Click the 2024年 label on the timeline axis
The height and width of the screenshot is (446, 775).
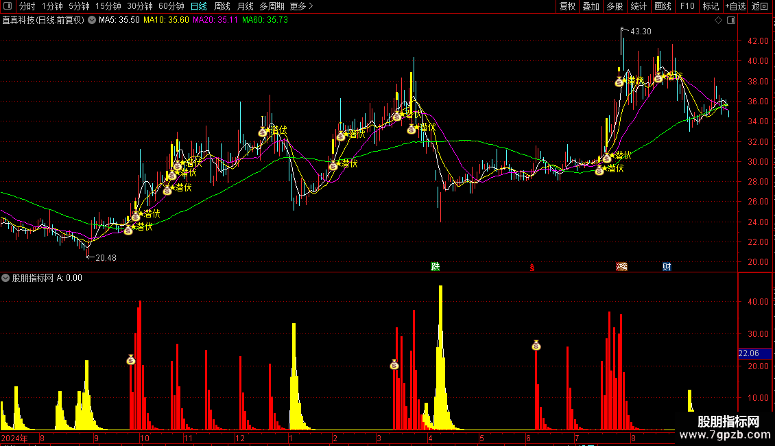tap(15, 438)
